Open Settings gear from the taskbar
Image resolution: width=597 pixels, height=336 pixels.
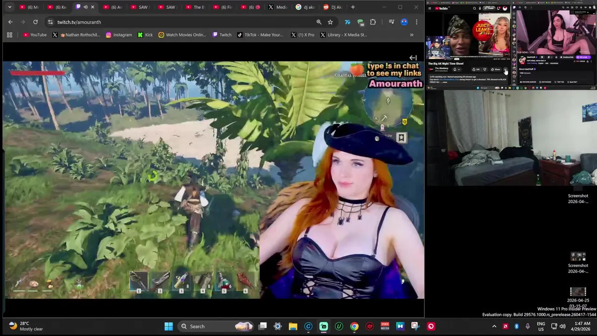(278, 326)
